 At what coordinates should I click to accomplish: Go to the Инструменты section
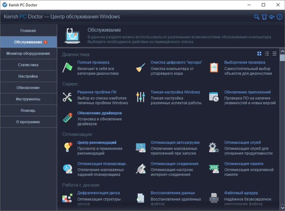(28, 99)
